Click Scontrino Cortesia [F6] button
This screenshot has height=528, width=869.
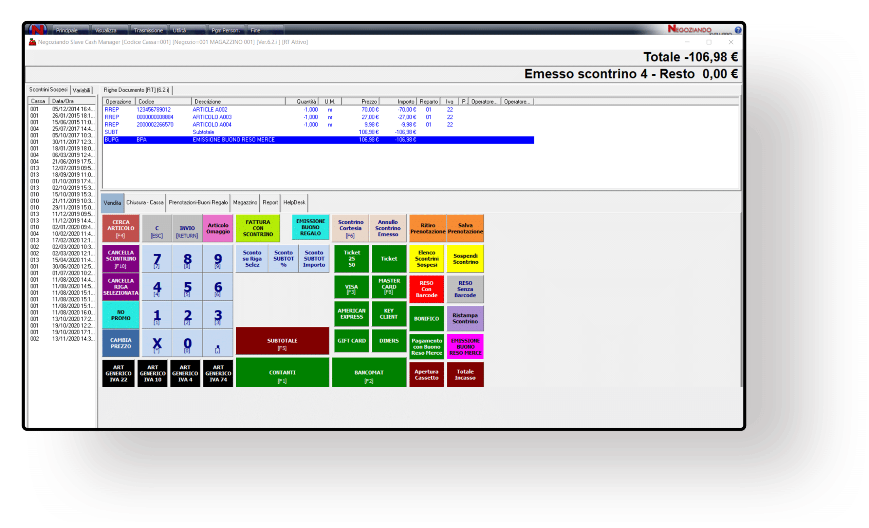pyautogui.click(x=351, y=228)
